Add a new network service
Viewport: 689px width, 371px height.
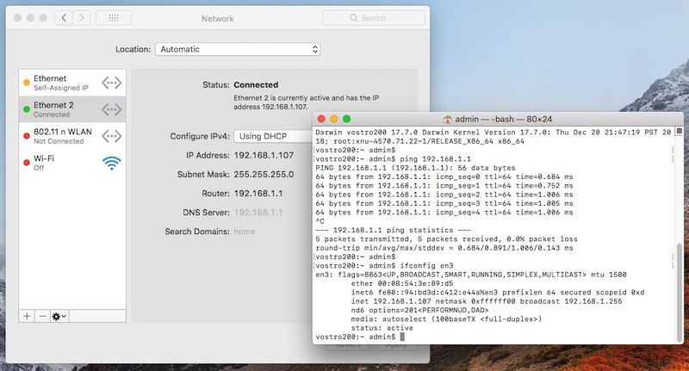coord(27,316)
